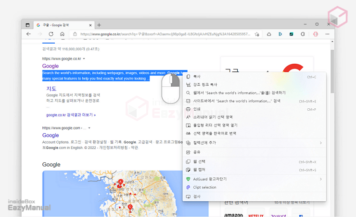Screen dimensions: 356x217
Task: Click the dark green toolbar extension icon
Action: point(291,34)
